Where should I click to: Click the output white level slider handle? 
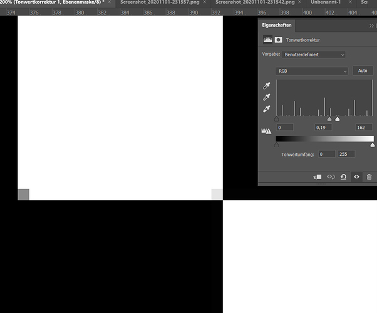373,145
